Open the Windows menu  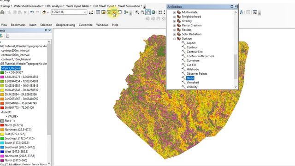pos(102,25)
